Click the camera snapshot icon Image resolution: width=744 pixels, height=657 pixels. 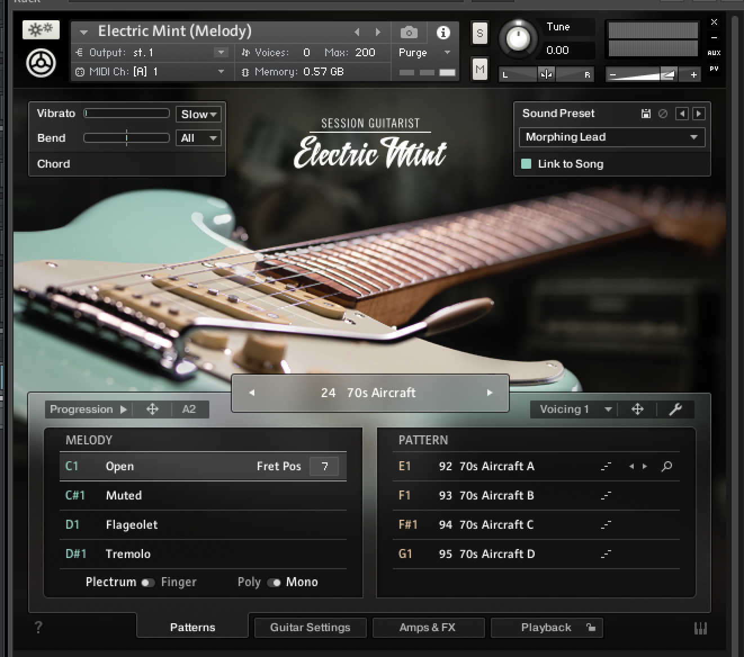pos(409,33)
